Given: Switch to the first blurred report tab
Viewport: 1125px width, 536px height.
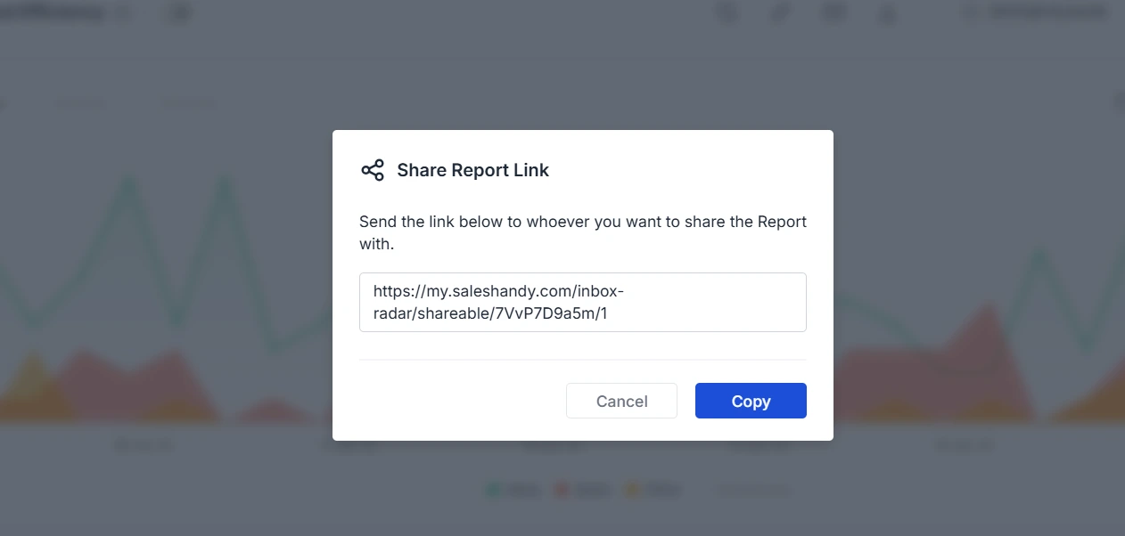Looking at the screenshot, I should (x=80, y=103).
